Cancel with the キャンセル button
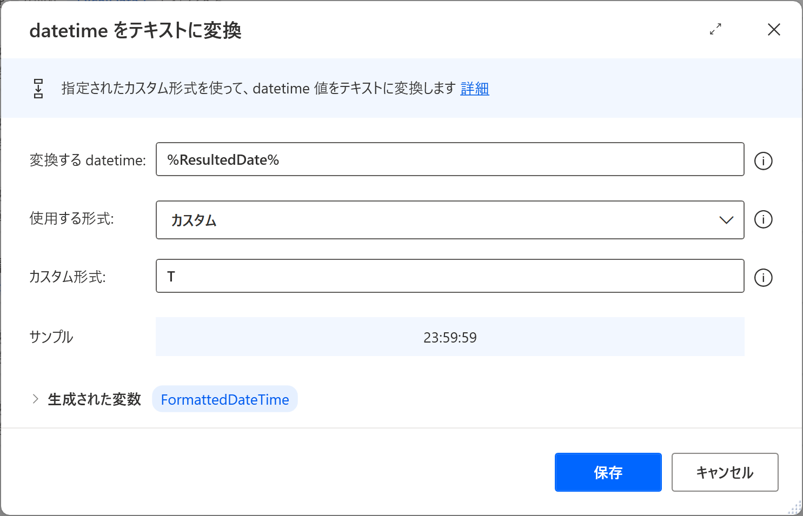Viewport: 803px width, 516px height. (725, 472)
